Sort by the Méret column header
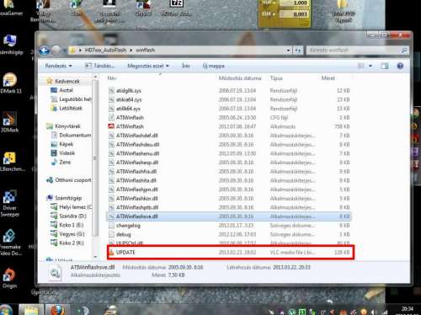Viewport: 421px width, 315px height. pyautogui.click(x=328, y=78)
